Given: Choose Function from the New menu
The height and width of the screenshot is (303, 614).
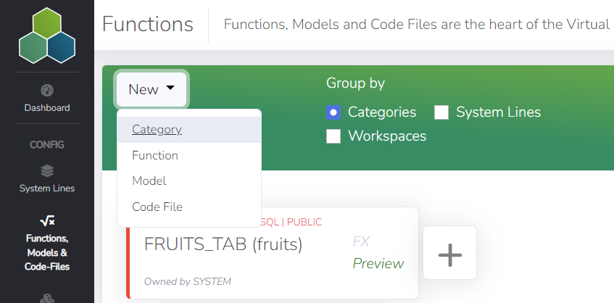Looking at the screenshot, I should [155, 155].
